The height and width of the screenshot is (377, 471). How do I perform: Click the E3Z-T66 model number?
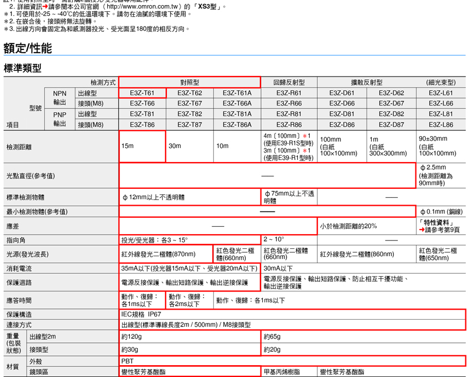pyautogui.click(x=142, y=104)
